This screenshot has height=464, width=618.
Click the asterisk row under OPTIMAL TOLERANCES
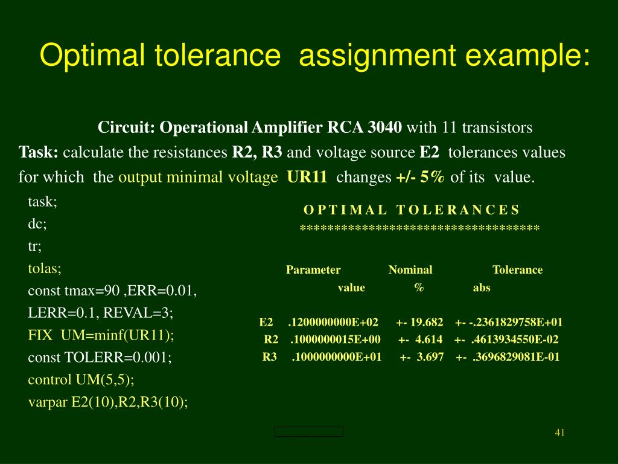(x=420, y=228)
